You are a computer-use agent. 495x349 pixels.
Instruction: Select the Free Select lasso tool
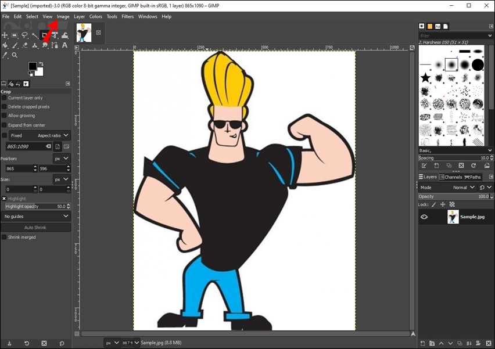click(25, 35)
